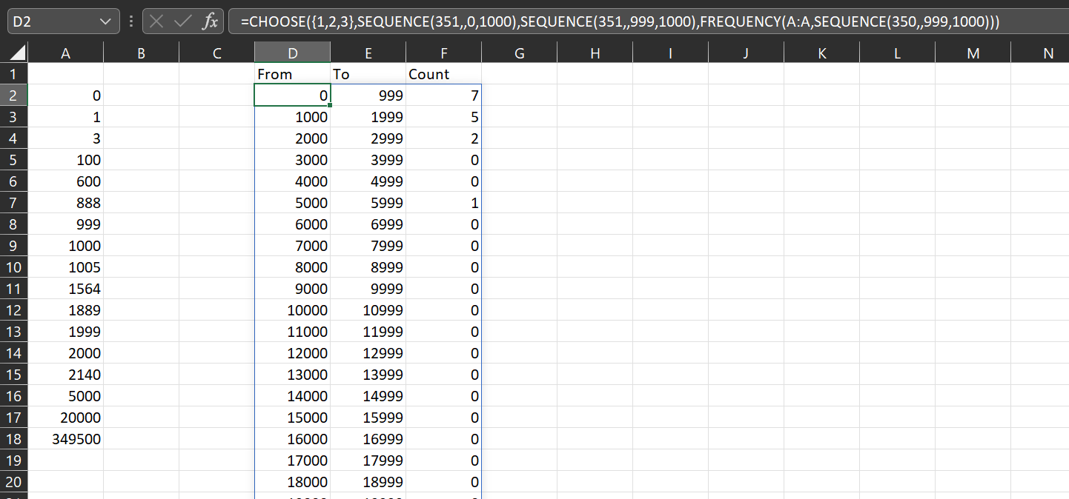This screenshot has width=1069, height=499.
Task: Click inside the Name Box showing D2
Action: 50,21
